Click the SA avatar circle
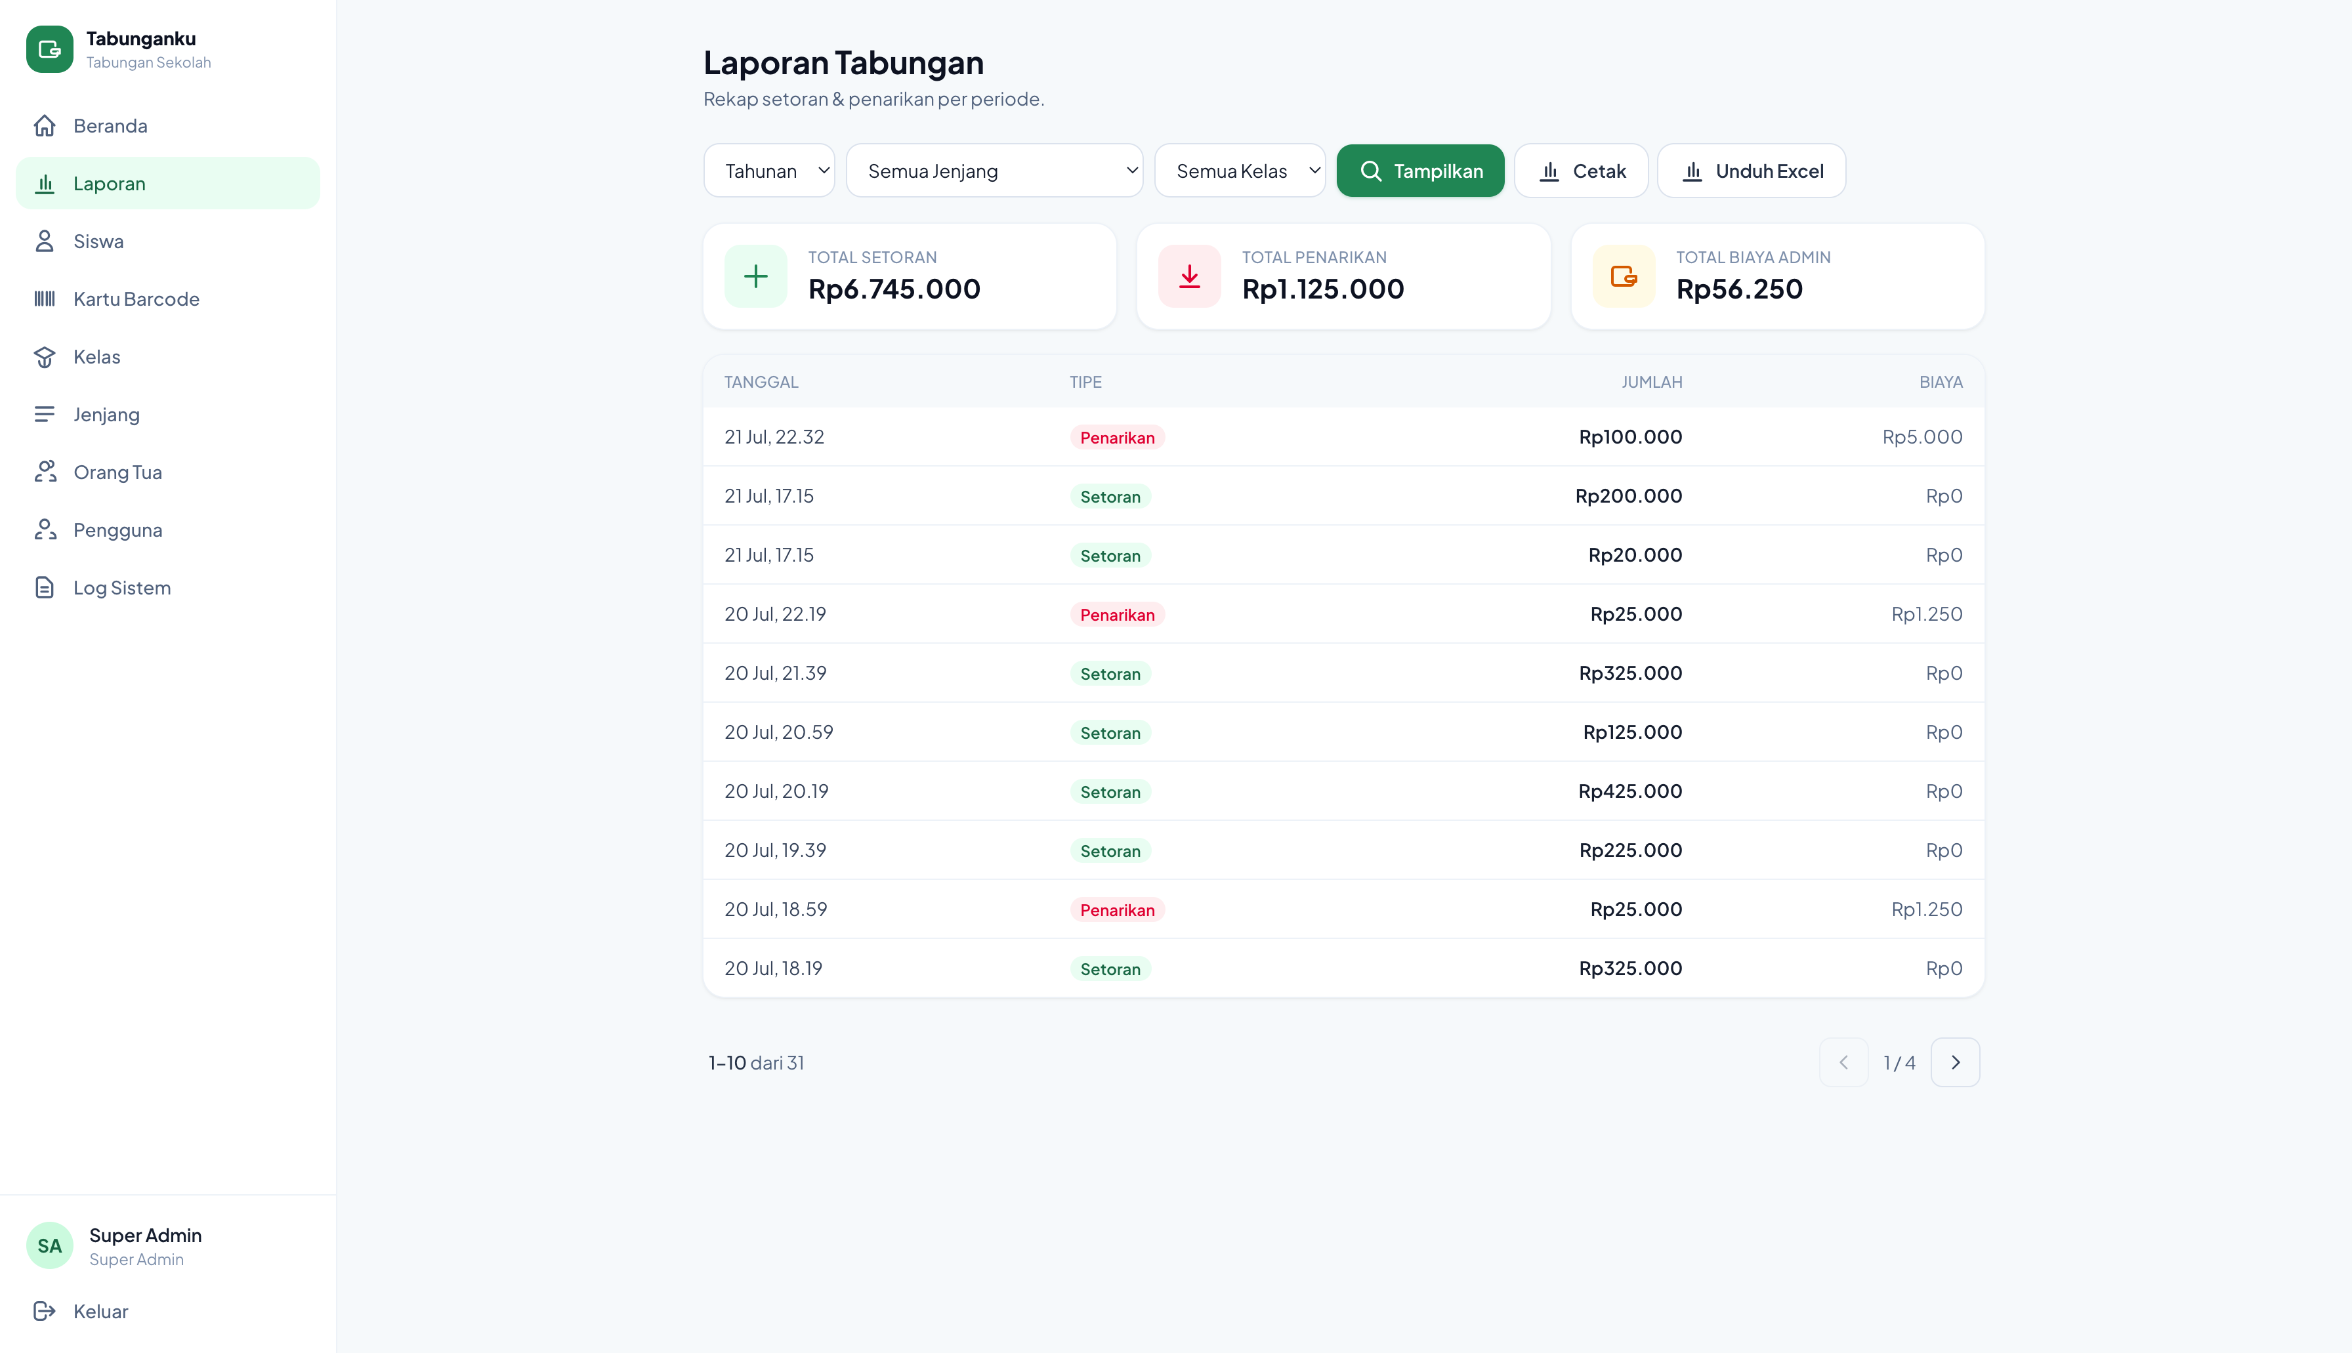 [x=49, y=1246]
